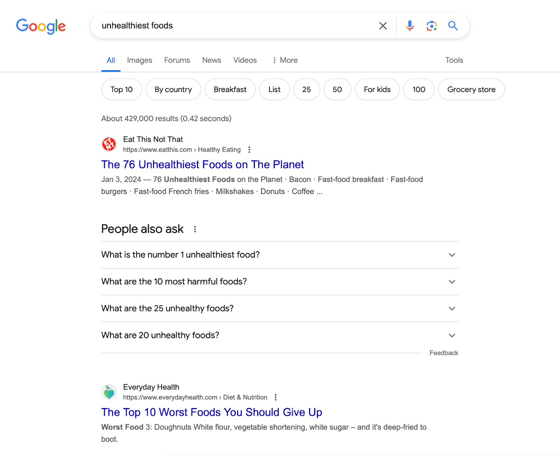560x456 pixels.
Task: Open the three-dot menu next to People also ask
Action: [x=195, y=229]
